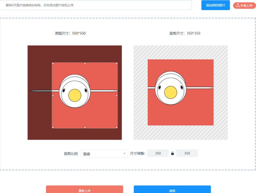Click the bottom-left crop handle
The image size is (256, 193).
click(x=53, y=128)
